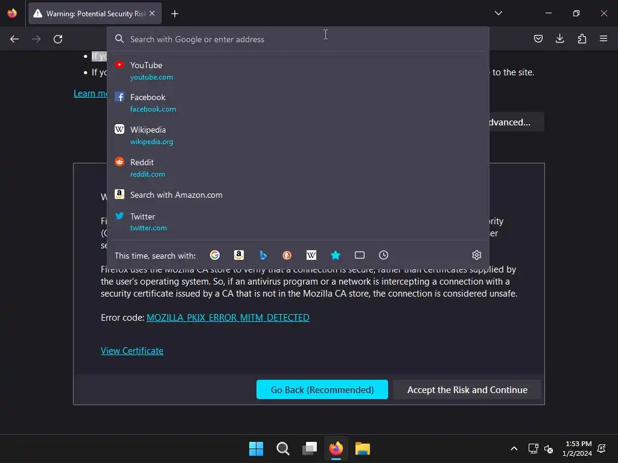Click Accept the Risk and Continue
The image size is (618, 463).
point(468,389)
